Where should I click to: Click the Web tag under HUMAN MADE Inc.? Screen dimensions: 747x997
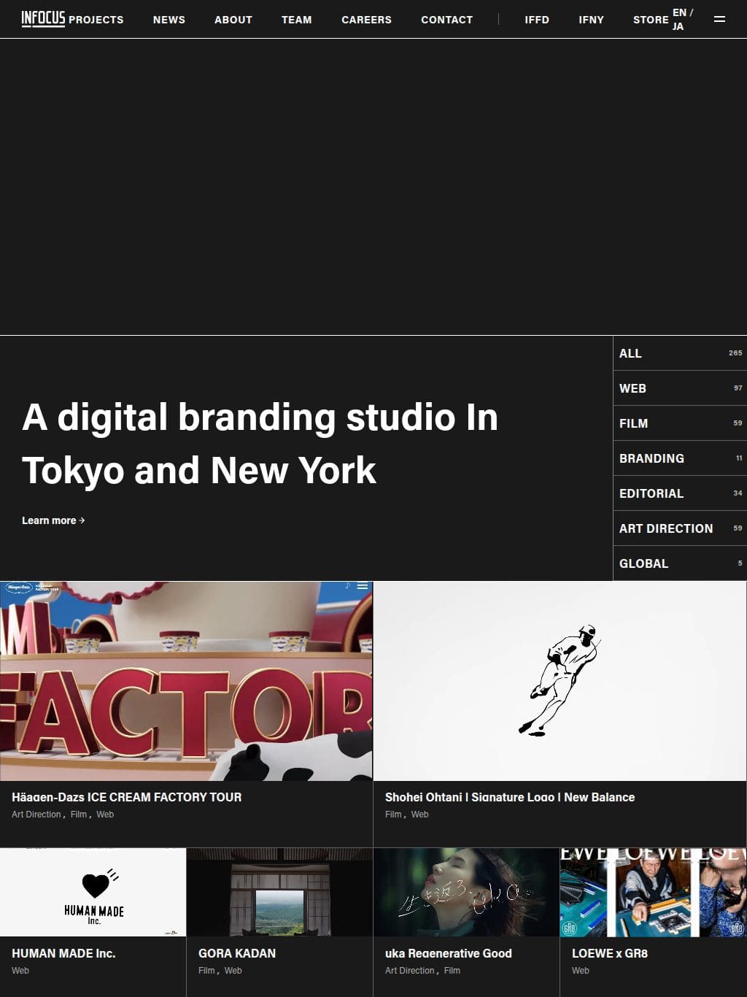click(x=20, y=971)
